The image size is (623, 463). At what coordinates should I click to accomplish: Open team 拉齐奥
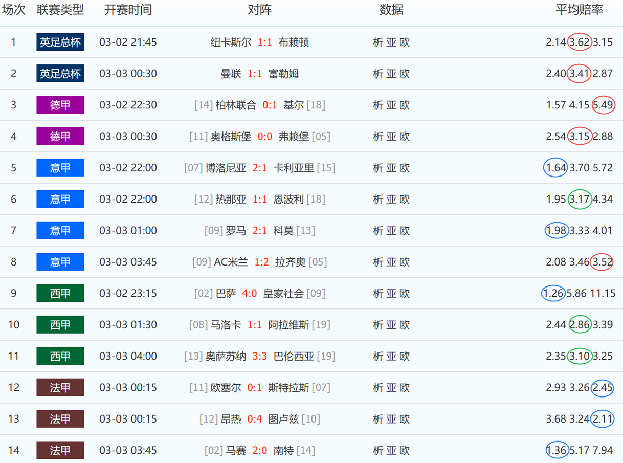click(290, 262)
